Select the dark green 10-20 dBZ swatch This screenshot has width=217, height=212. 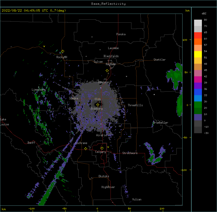click(x=198, y=111)
